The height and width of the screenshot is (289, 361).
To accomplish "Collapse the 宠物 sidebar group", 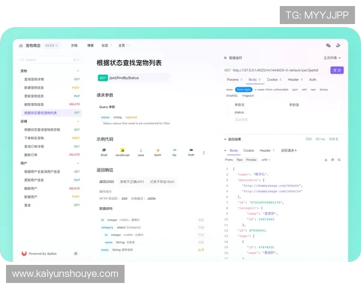I will pos(78,71).
